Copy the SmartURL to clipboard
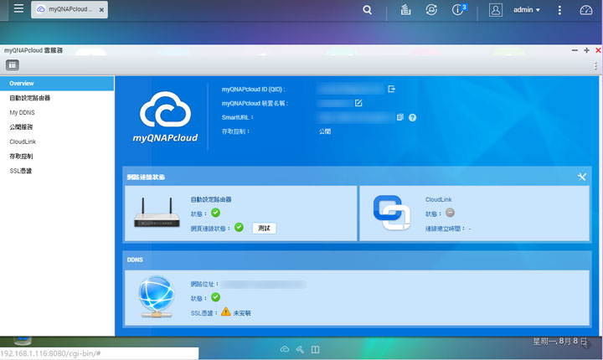This screenshot has height=360, width=603. pyautogui.click(x=399, y=117)
